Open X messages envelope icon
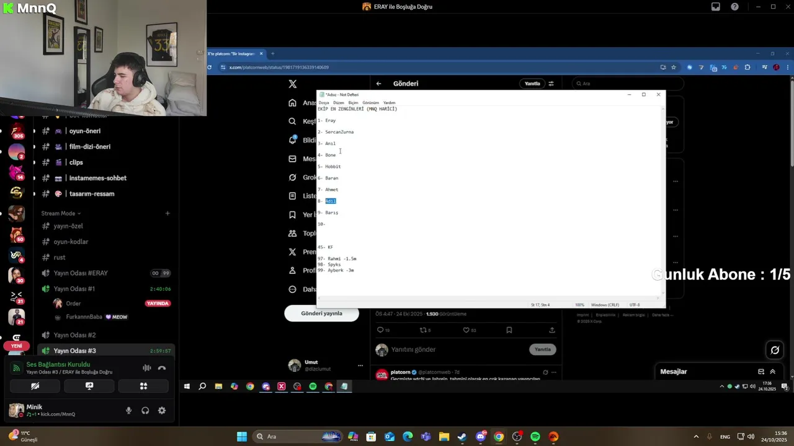 pos(293,159)
